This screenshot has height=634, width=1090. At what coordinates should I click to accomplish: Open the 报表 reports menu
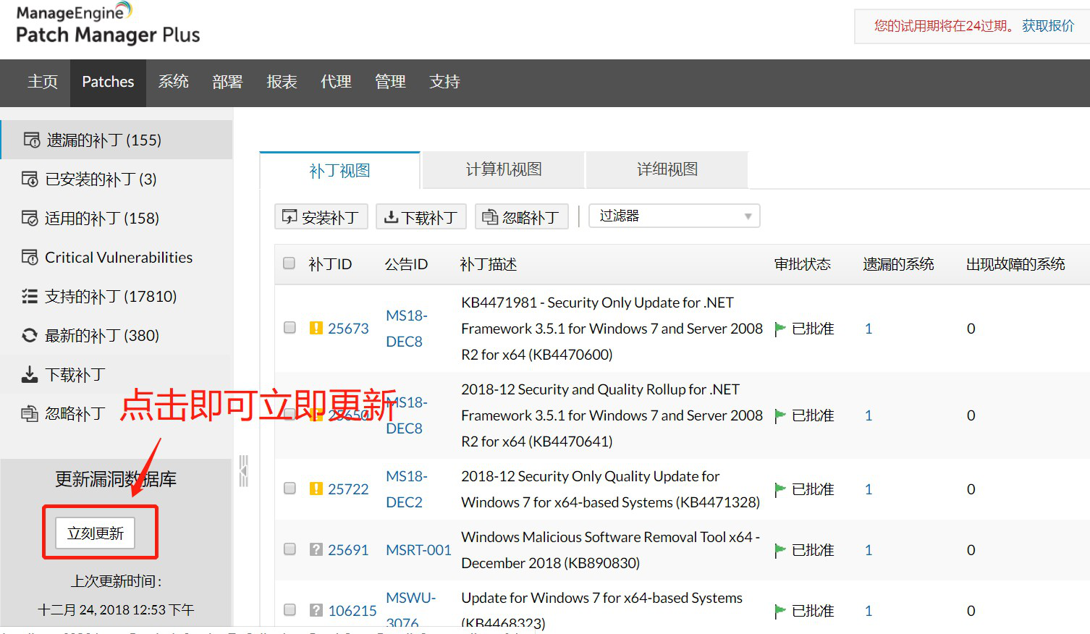pyautogui.click(x=282, y=82)
